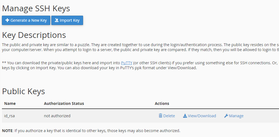279x137 pixels.
Task: Click the Key Descriptions heading
Action: [x=34, y=35]
